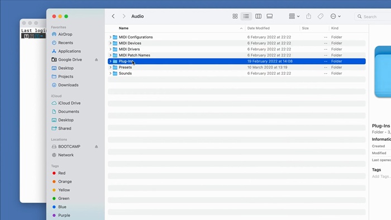Image resolution: width=391 pixels, height=220 pixels.
Task: Filter by the Green tag
Action: coord(64,198)
